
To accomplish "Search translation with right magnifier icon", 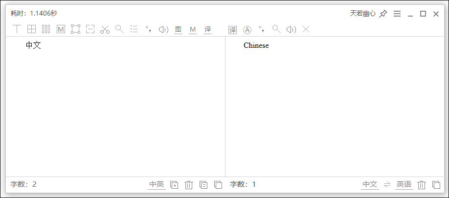I will tap(276, 29).
